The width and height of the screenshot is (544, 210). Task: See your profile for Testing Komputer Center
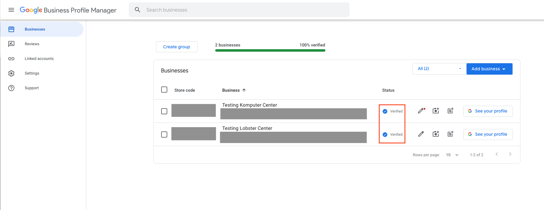coord(488,111)
